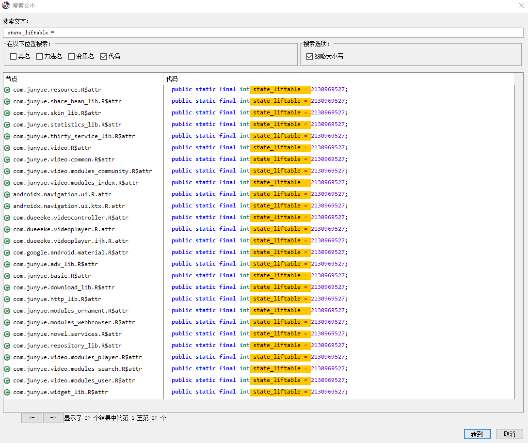Go to previous results page arrow
This screenshot has height=443, width=528.
point(32,418)
